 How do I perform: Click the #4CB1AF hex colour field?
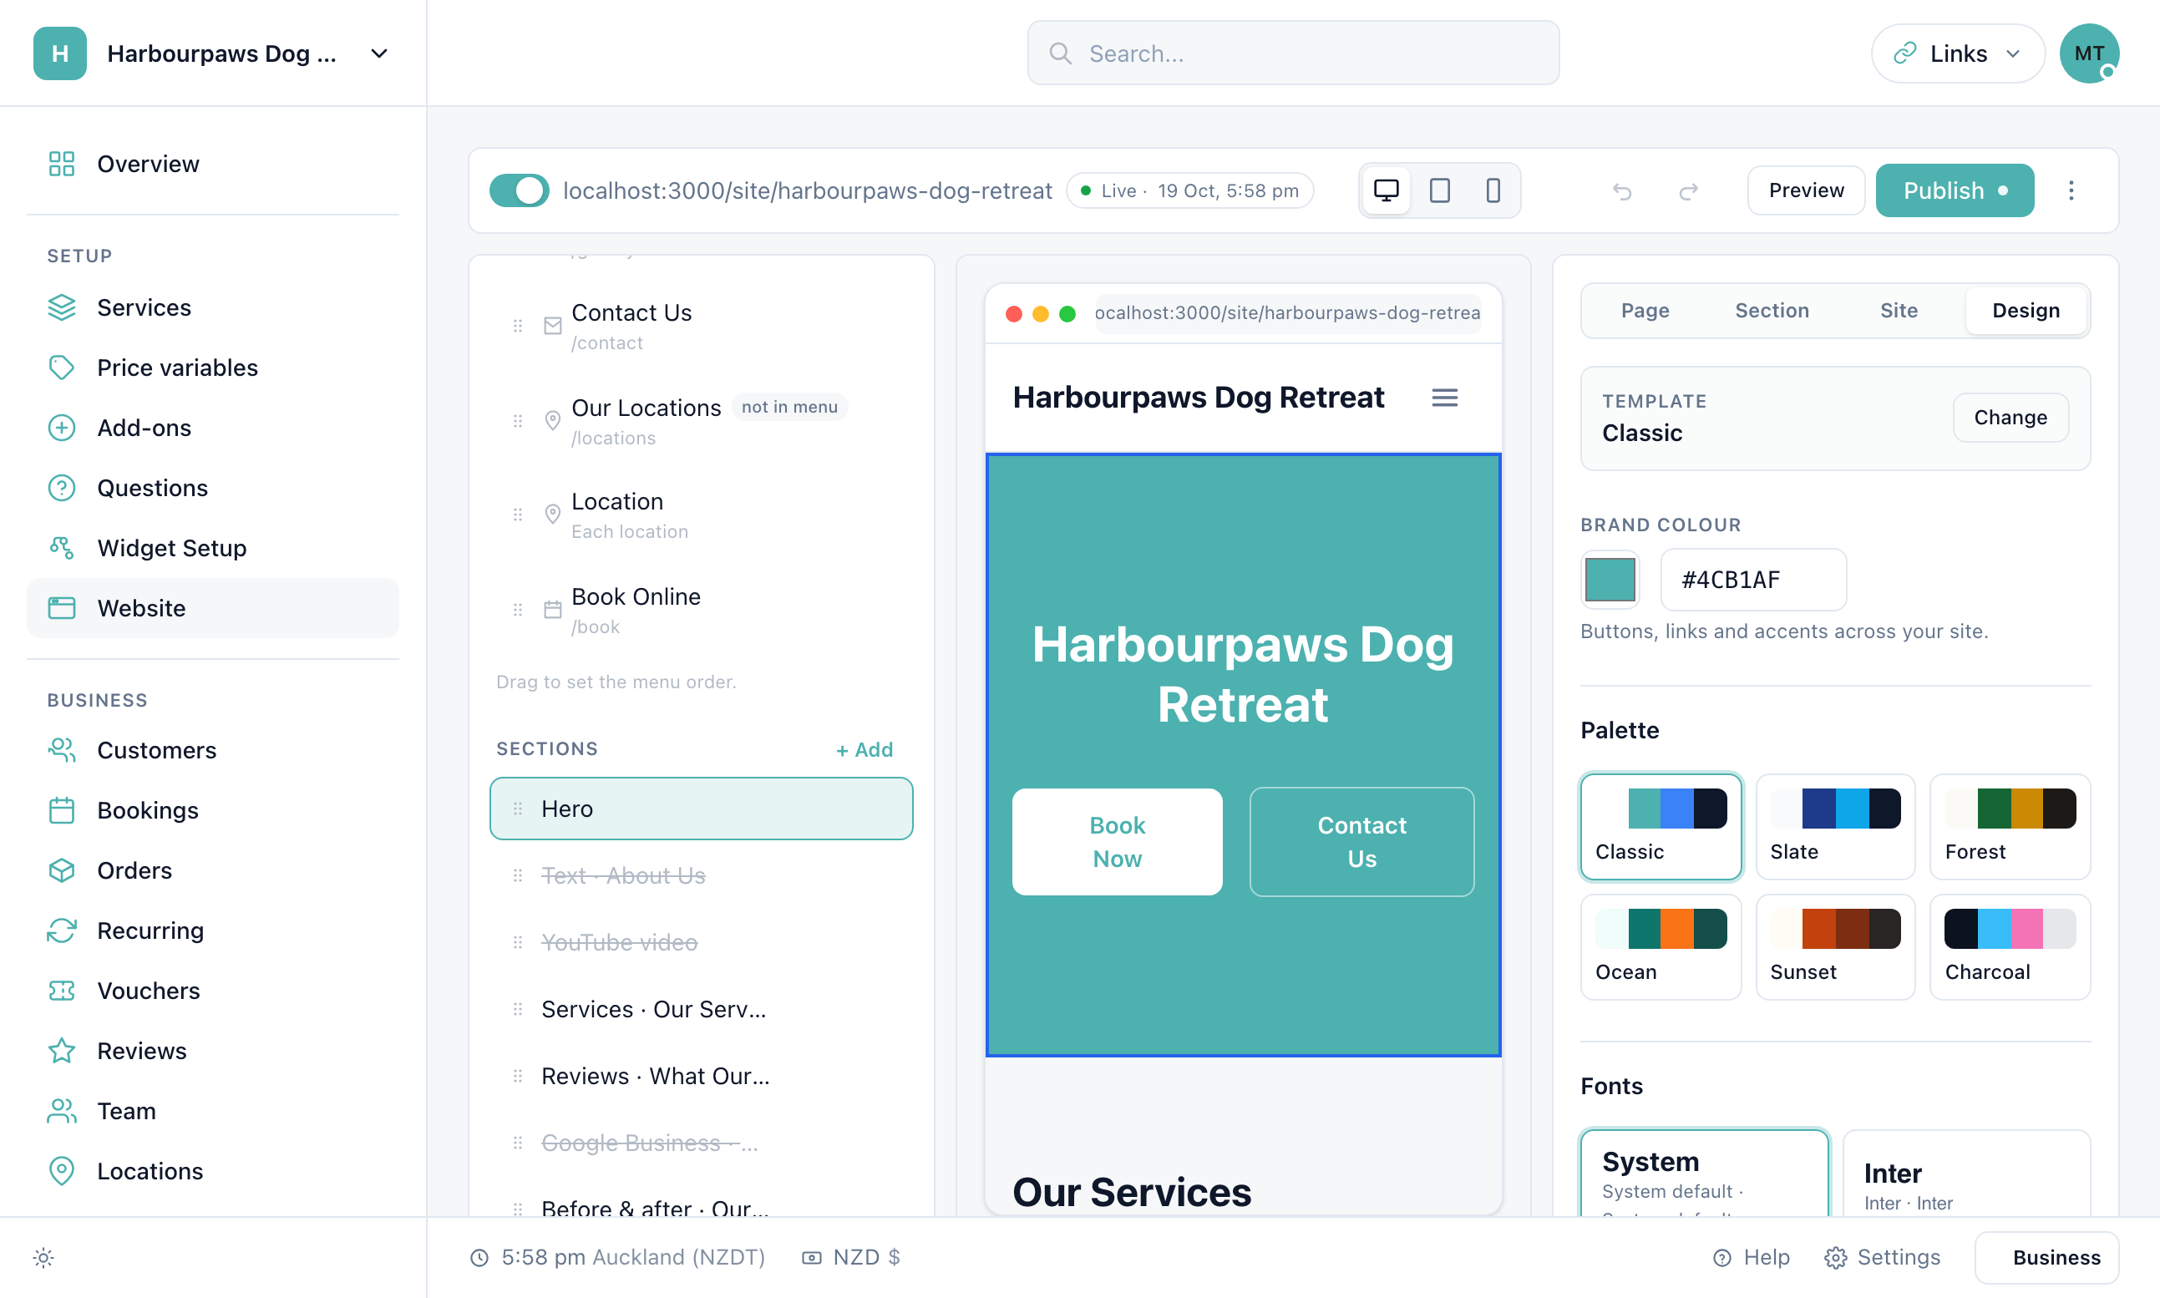point(1752,579)
